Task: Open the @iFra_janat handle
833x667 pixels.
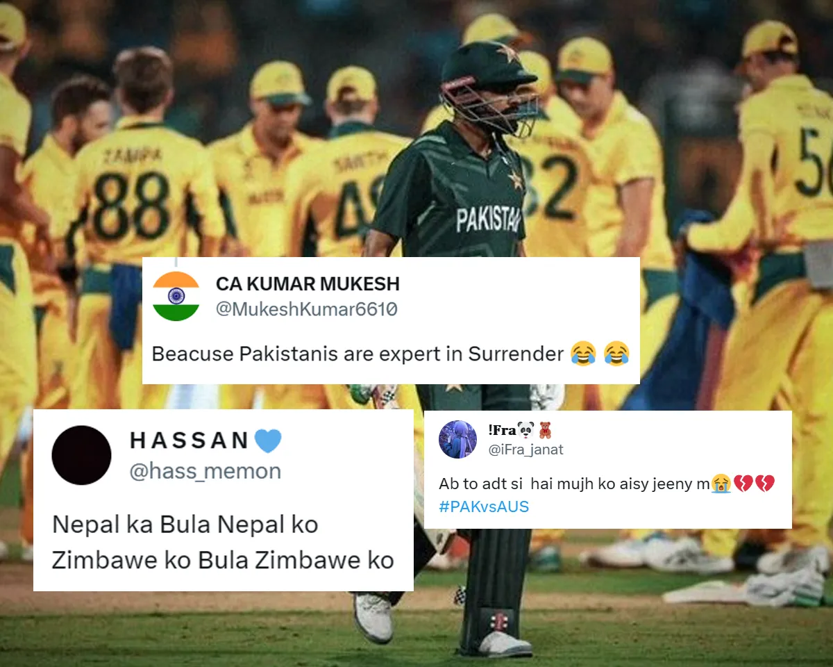Action: (526, 450)
